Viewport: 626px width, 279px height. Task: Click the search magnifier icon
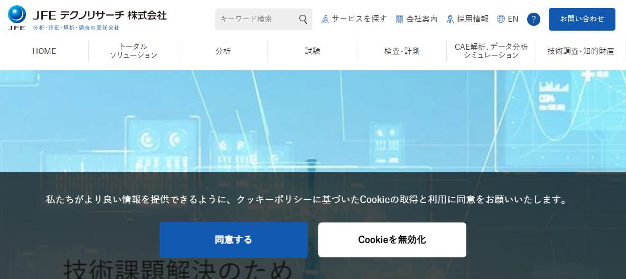303,19
